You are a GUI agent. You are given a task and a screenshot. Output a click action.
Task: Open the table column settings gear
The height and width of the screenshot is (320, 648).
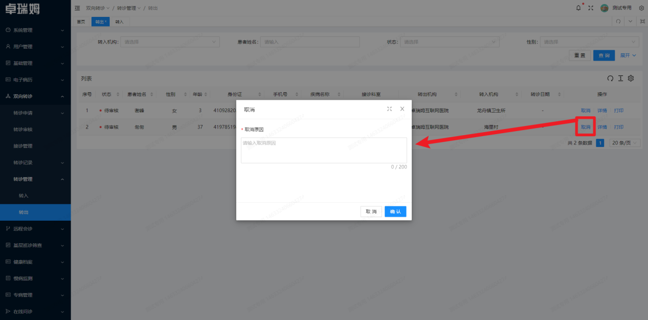click(631, 78)
